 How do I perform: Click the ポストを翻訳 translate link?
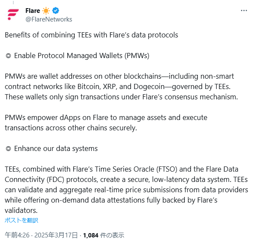click(22, 220)
